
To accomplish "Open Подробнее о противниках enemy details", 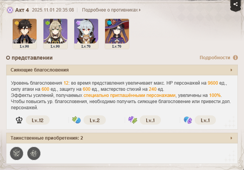I will coord(111,10).
